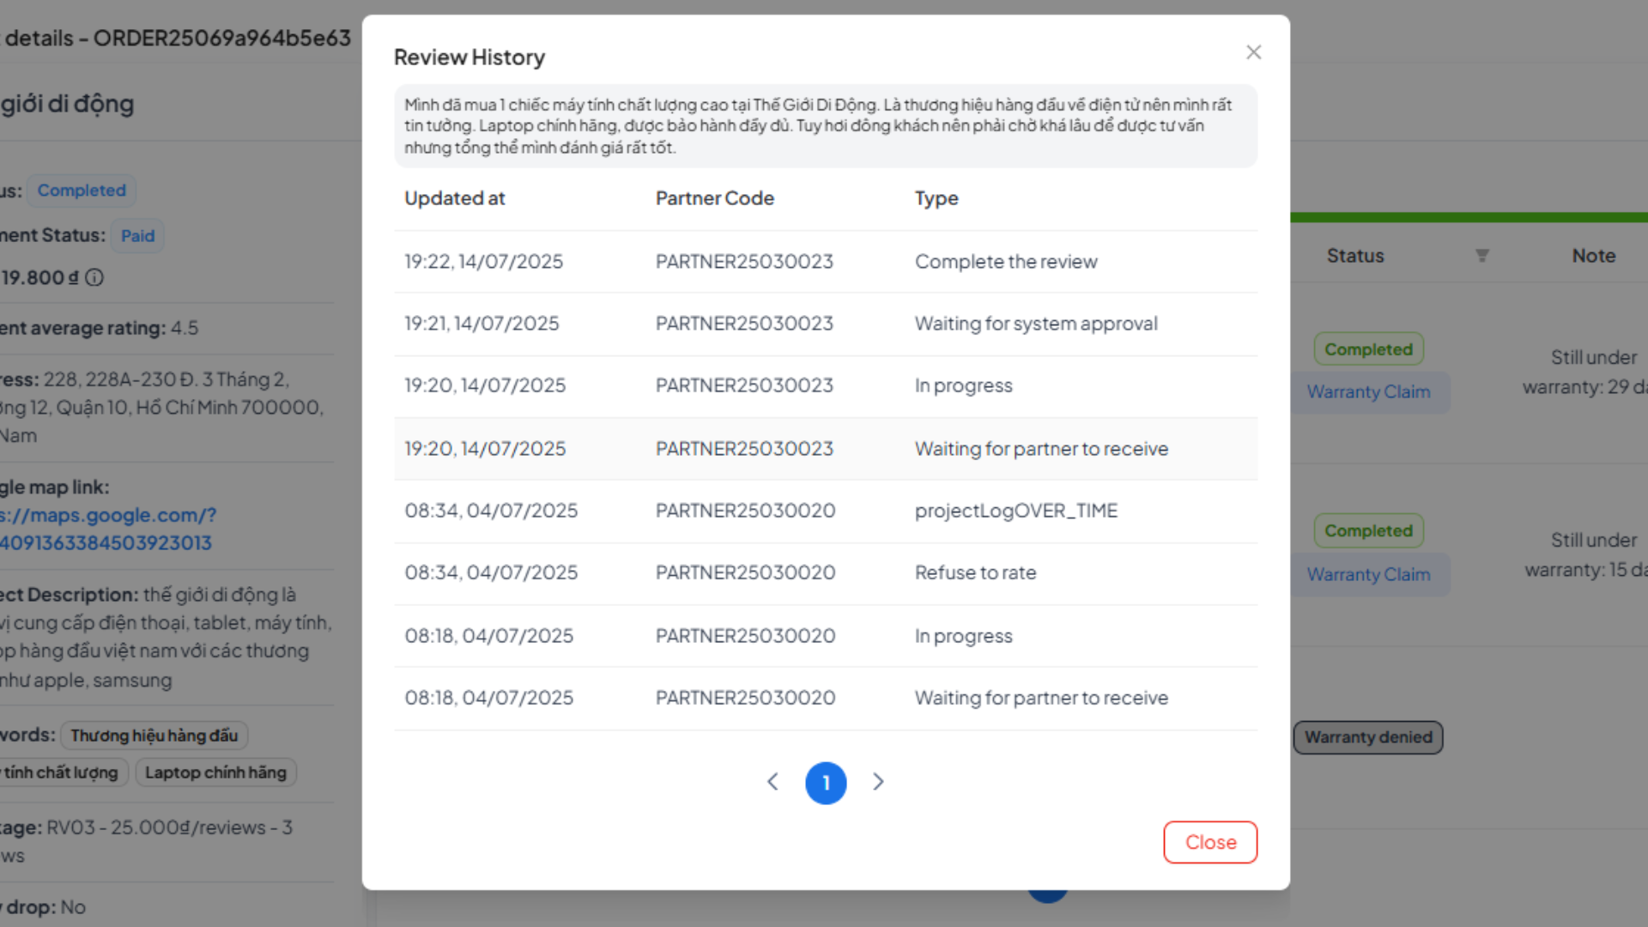The width and height of the screenshot is (1648, 927).
Task: Close Review History dialog via X icon
Action: click(x=1254, y=52)
